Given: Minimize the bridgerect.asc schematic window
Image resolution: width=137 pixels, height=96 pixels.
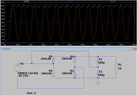Looking at the screenshot, I should (127, 49).
